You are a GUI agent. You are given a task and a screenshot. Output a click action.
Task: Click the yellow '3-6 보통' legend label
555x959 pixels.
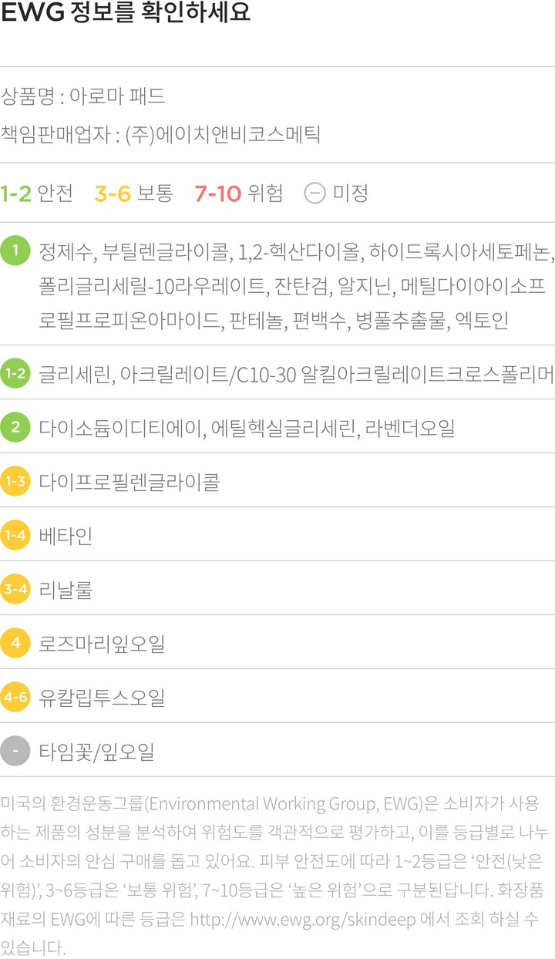(x=133, y=193)
